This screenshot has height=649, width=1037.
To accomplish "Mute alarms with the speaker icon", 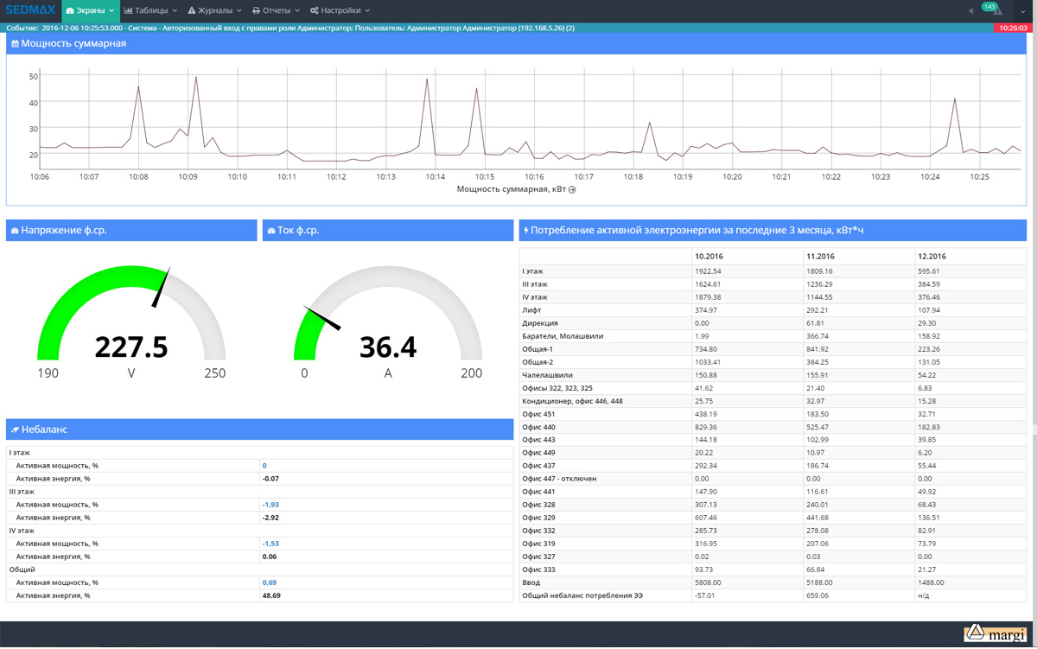I will pos(970,11).
